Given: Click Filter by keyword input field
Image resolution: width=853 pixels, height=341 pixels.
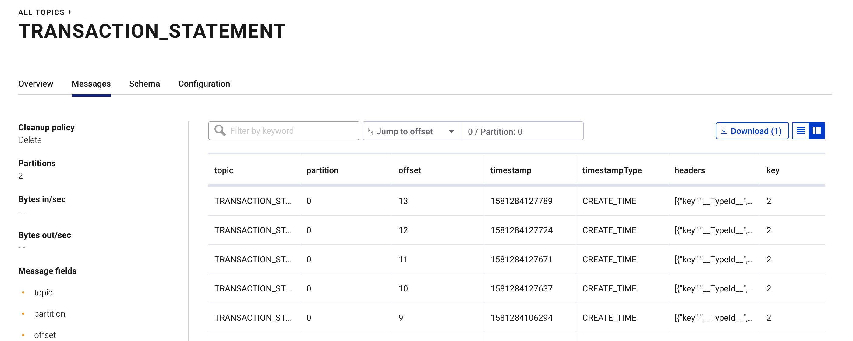Looking at the screenshot, I should pos(283,130).
